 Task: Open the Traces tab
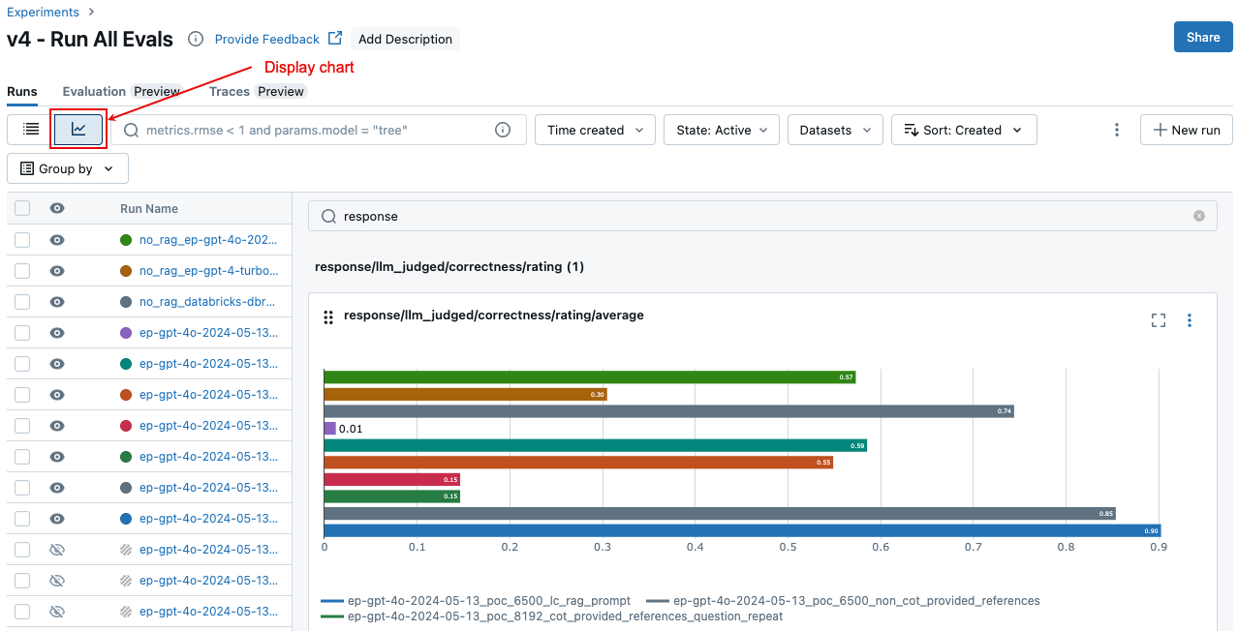(229, 91)
